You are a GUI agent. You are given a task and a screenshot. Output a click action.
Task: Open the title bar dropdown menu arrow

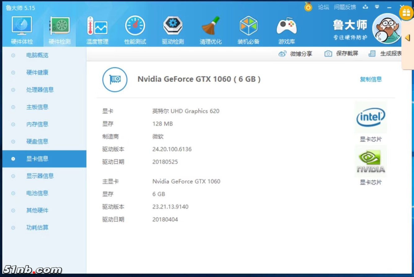point(377,7)
